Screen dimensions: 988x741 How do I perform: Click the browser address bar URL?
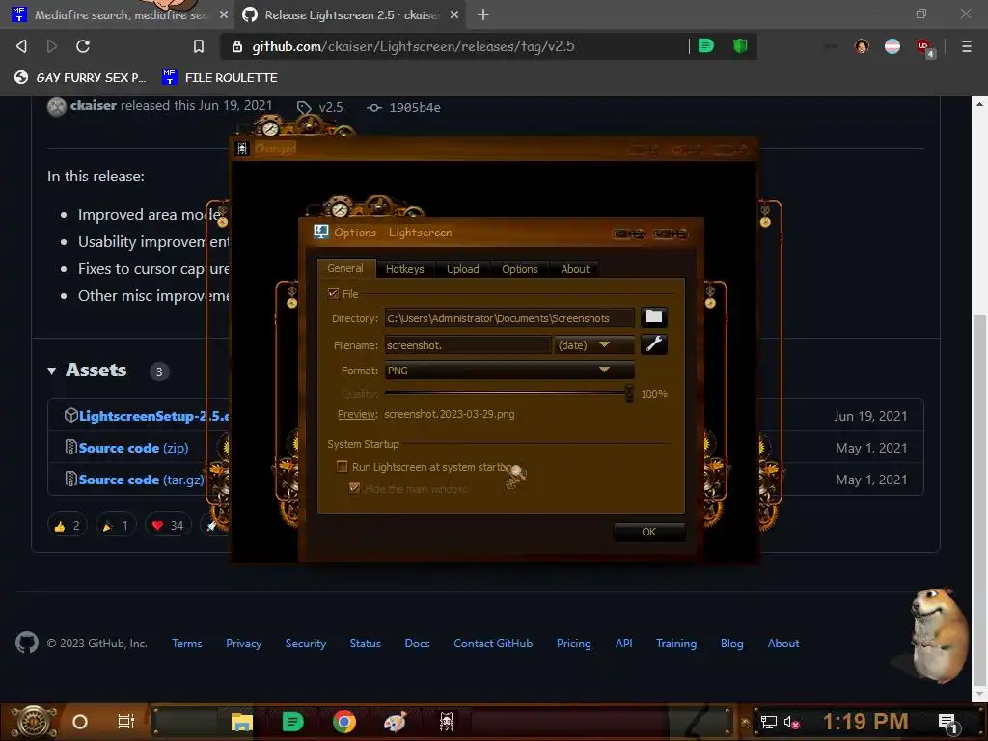pyautogui.click(x=413, y=46)
